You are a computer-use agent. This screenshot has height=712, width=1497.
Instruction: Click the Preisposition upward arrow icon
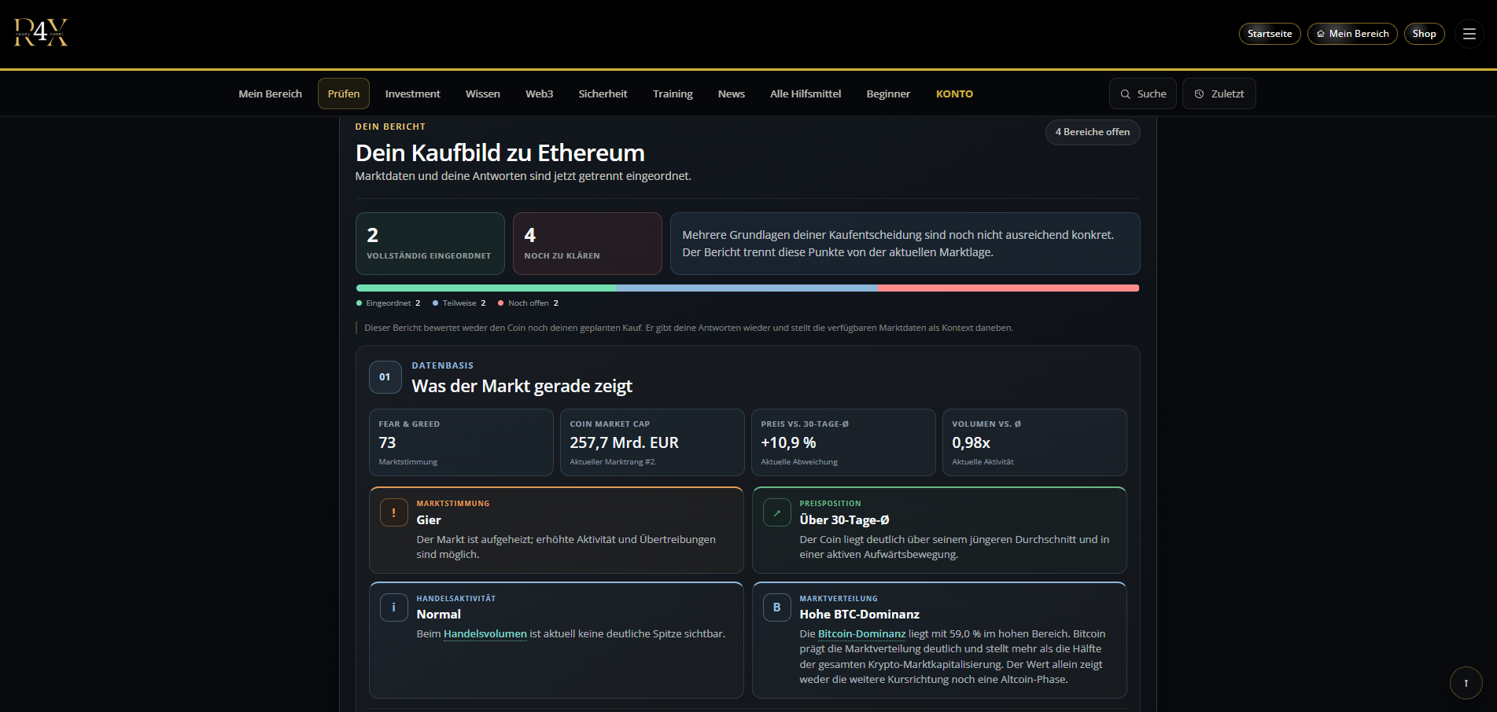(x=776, y=512)
